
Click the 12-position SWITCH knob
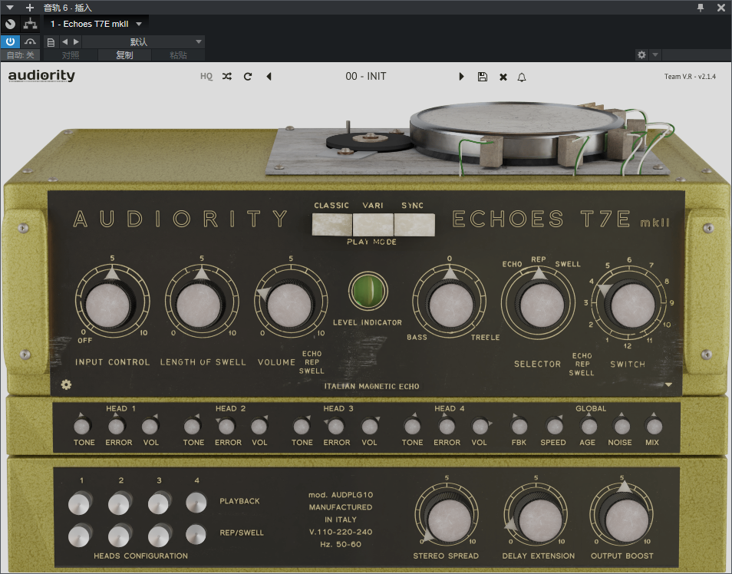coord(632,305)
